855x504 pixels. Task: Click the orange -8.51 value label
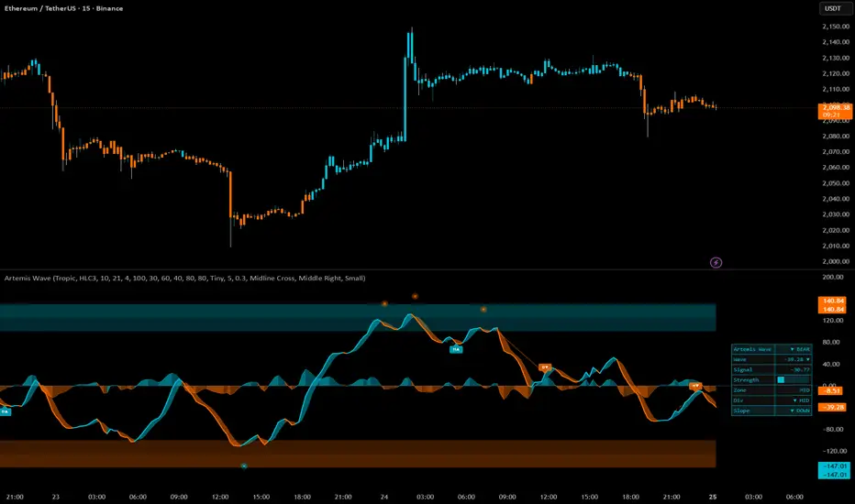pyautogui.click(x=831, y=390)
